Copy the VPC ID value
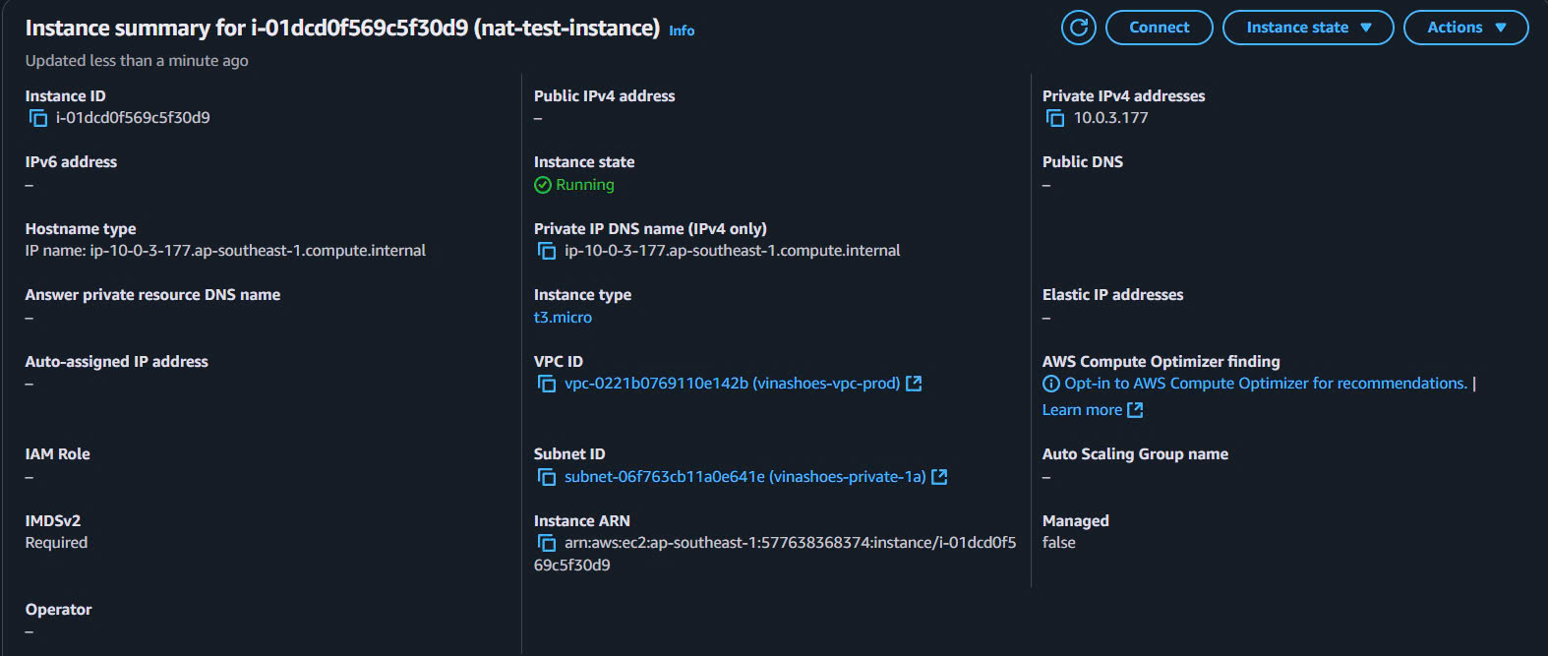The width and height of the screenshot is (1548, 656). (548, 383)
